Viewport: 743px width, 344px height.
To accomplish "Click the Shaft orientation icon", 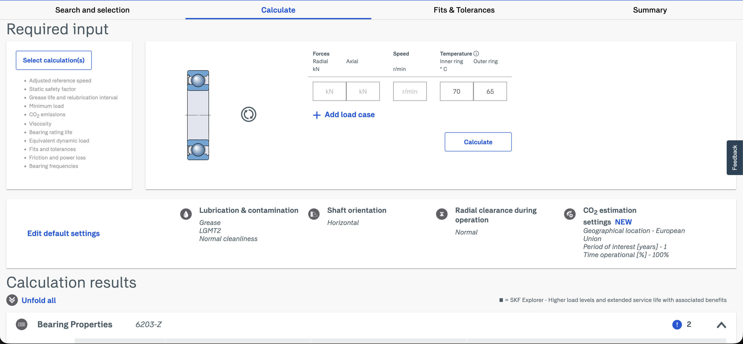I will [x=314, y=214].
